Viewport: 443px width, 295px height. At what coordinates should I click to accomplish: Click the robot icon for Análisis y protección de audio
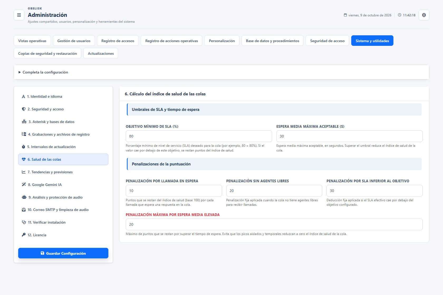click(x=24, y=197)
